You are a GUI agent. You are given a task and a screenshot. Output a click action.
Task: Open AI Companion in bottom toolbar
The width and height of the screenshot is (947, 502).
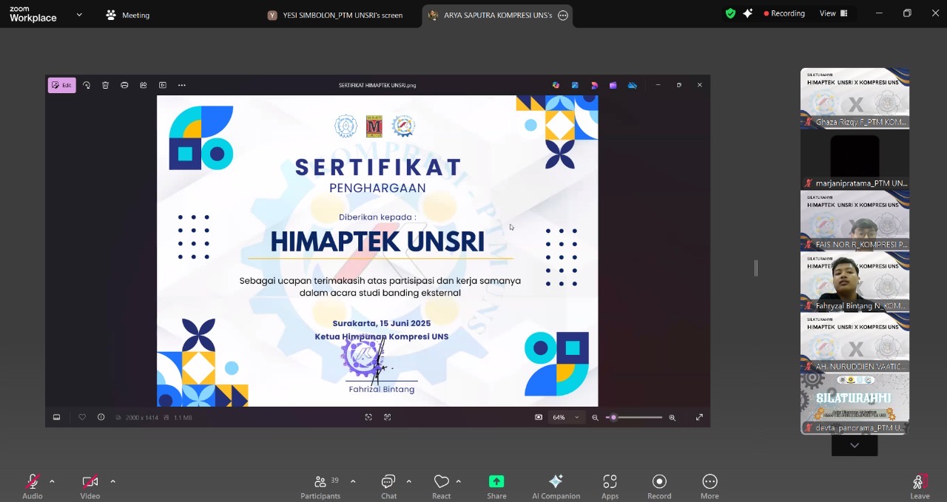pos(556,486)
